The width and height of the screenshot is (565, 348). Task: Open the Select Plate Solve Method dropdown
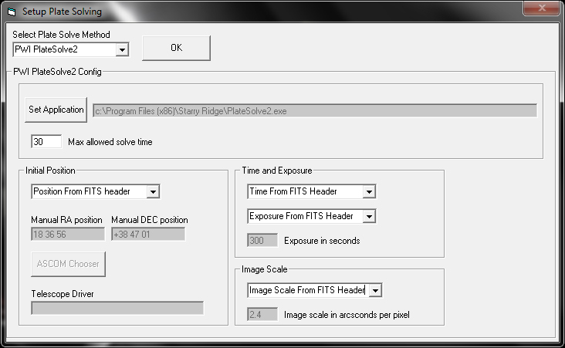click(71, 49)
